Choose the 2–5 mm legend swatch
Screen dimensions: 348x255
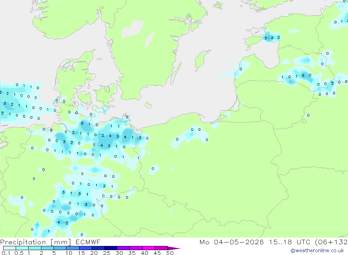(x=47, y=248)
